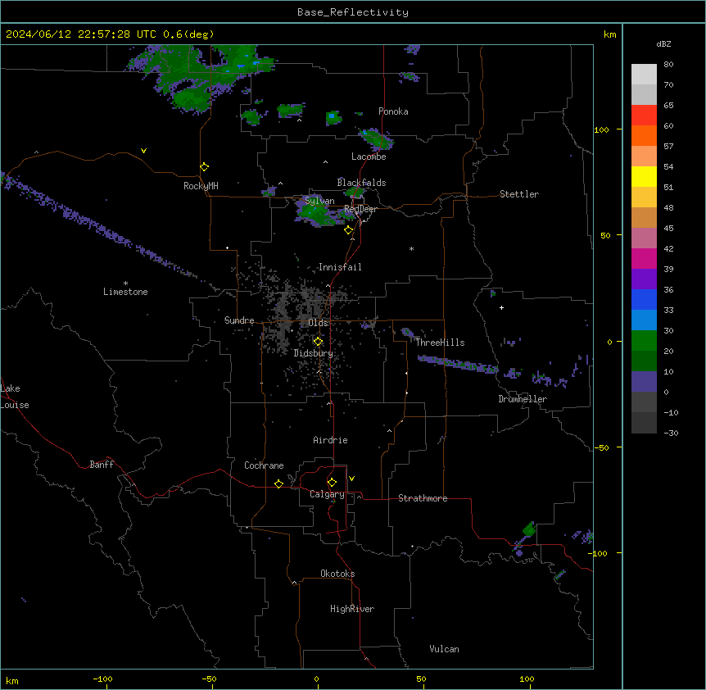The height and width of the screenshot is (690, 706).
Task: Click the RedDeer city label
Action: tap(360, 209)
